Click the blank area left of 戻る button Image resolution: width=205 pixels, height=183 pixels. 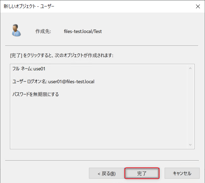click(45, 173)
